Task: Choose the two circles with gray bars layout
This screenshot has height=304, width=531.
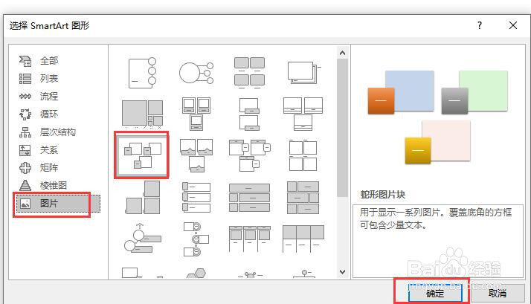Action: click(x=142, y=238)
